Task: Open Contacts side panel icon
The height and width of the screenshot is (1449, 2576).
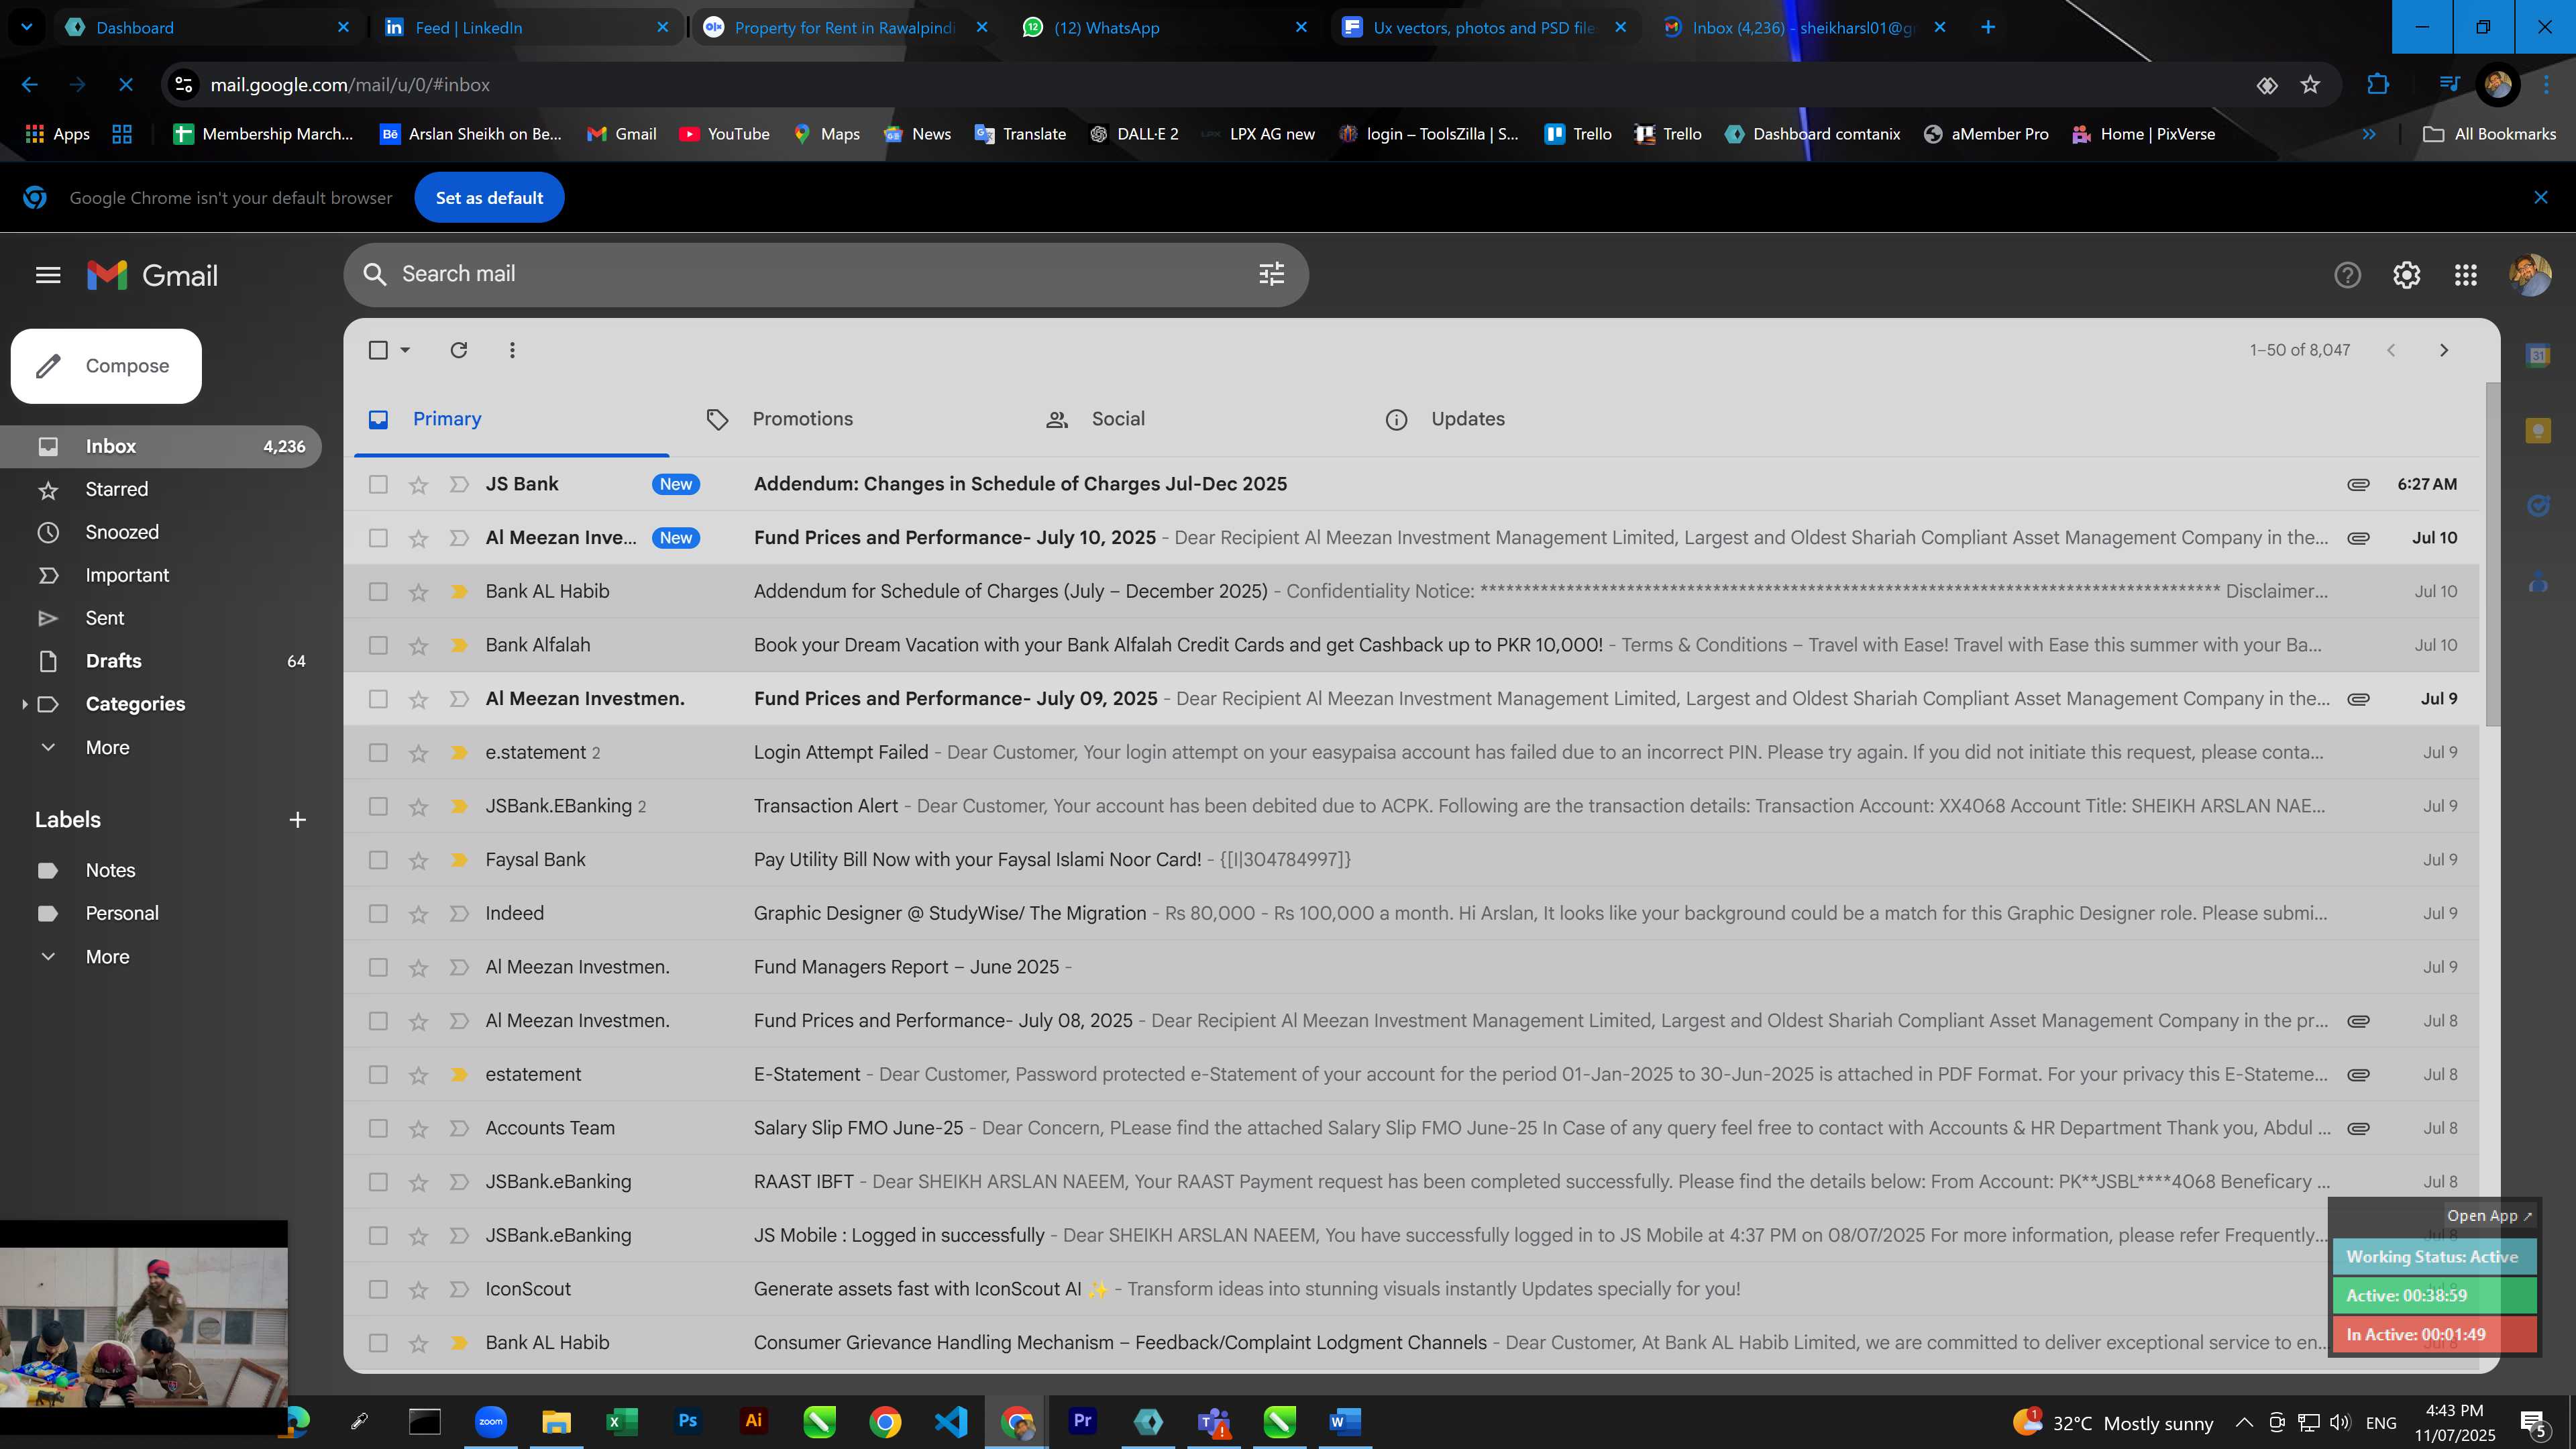Action: tap(2537, 581)
